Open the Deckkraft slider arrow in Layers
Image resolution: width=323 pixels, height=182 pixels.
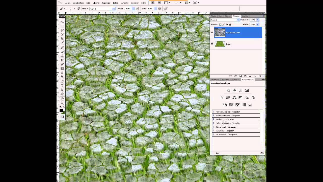click(x=258, y=20)
